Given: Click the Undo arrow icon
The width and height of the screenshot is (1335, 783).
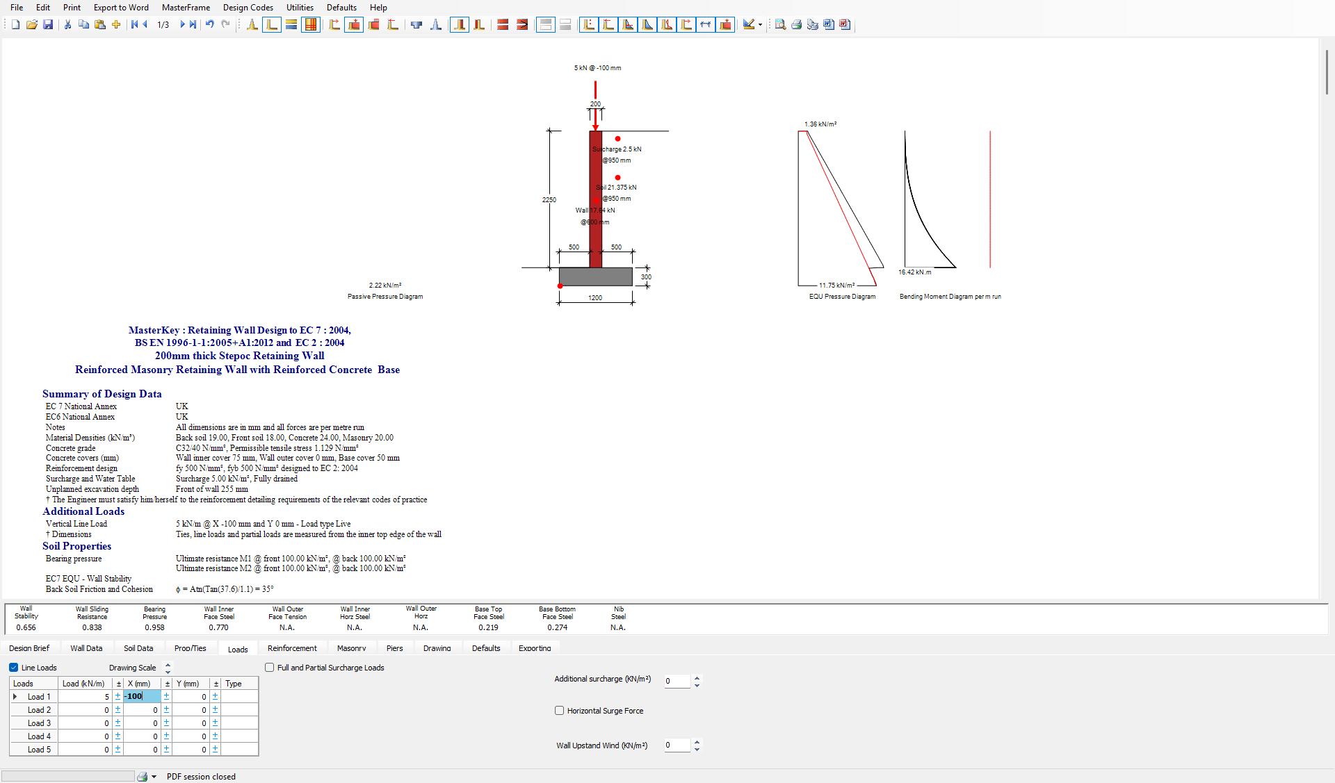Looking at the screenshot, I should 209,24.
